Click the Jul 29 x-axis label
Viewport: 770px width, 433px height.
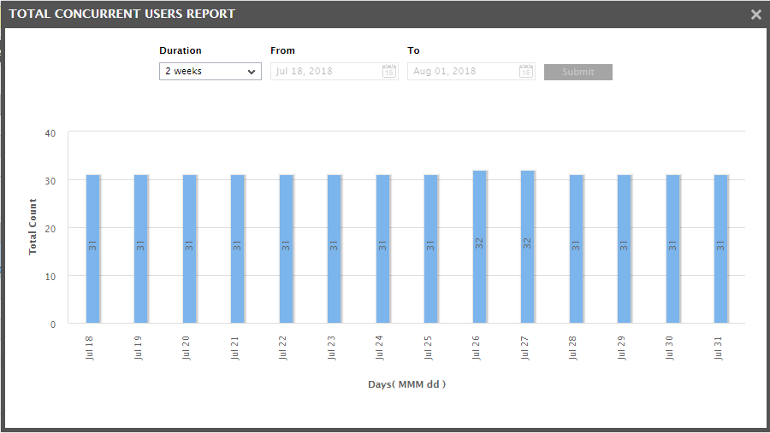(622, 348)
